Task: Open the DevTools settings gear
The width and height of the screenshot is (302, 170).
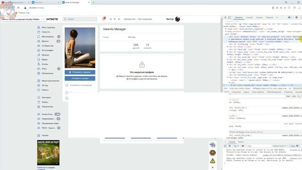Action: click(x=296, y=17)
